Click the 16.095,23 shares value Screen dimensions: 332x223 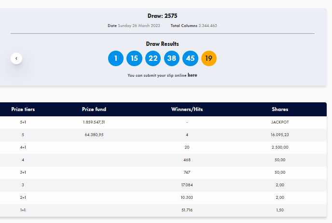point(280,135)
